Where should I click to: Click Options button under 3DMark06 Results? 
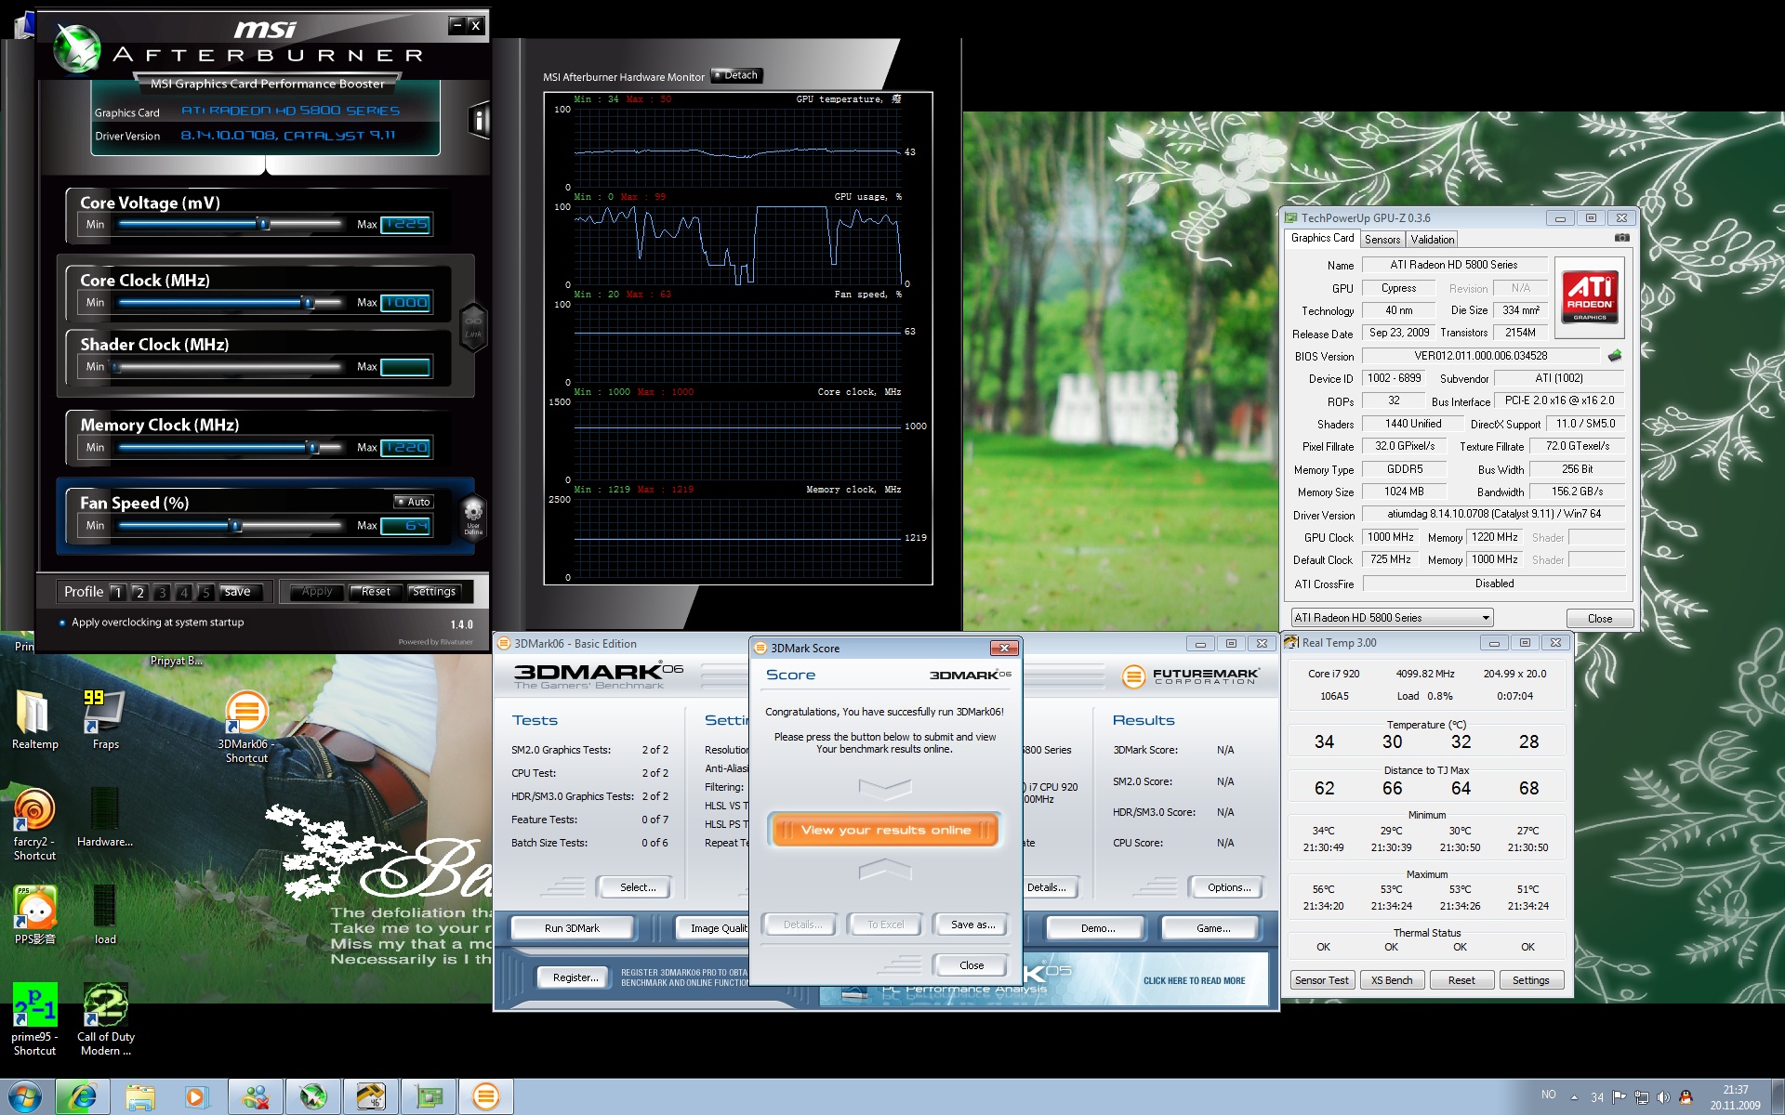tap(1229, 887)
